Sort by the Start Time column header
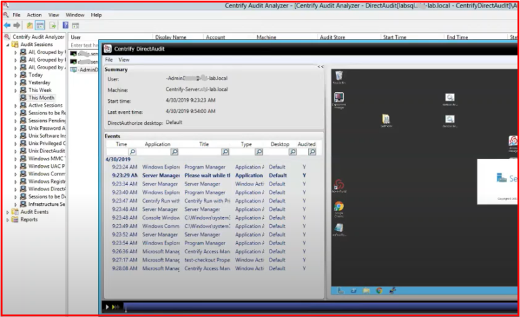Image resolution: width=520 pixels, height=317 pixels. pos(395,37)
